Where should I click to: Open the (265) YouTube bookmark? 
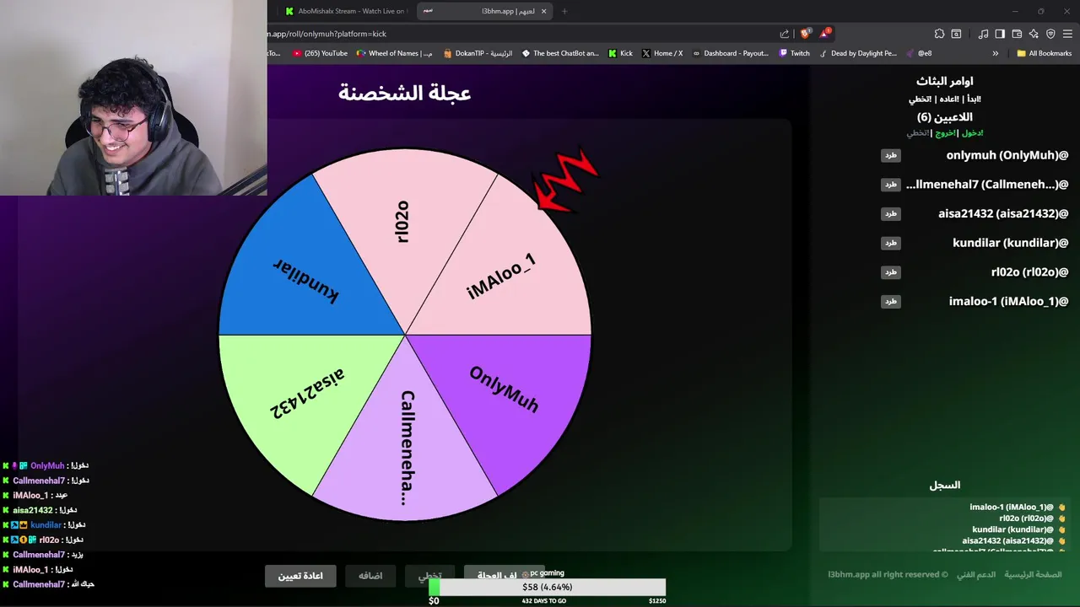pyautogui.click(x=320, y=53)
